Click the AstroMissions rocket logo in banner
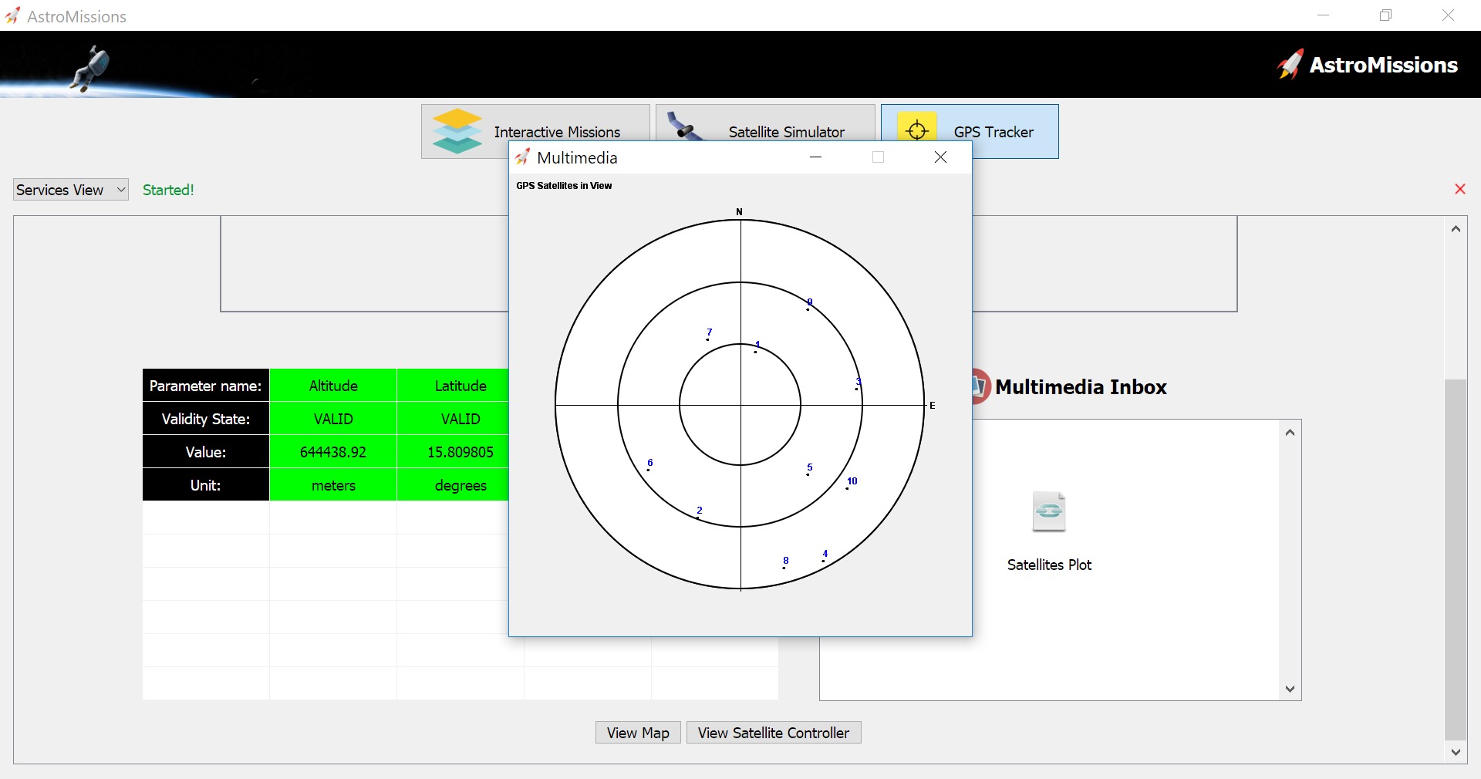This screenshot has width=1481, height=779. click(1290, 65)
